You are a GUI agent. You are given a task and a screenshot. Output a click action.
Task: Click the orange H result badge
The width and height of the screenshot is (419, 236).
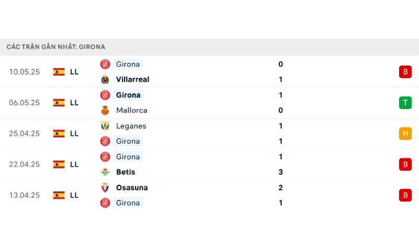(x=405, y=134)
